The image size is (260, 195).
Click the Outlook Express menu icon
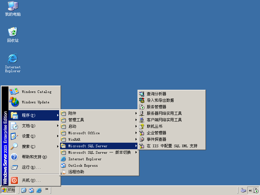tap(63, 165)
